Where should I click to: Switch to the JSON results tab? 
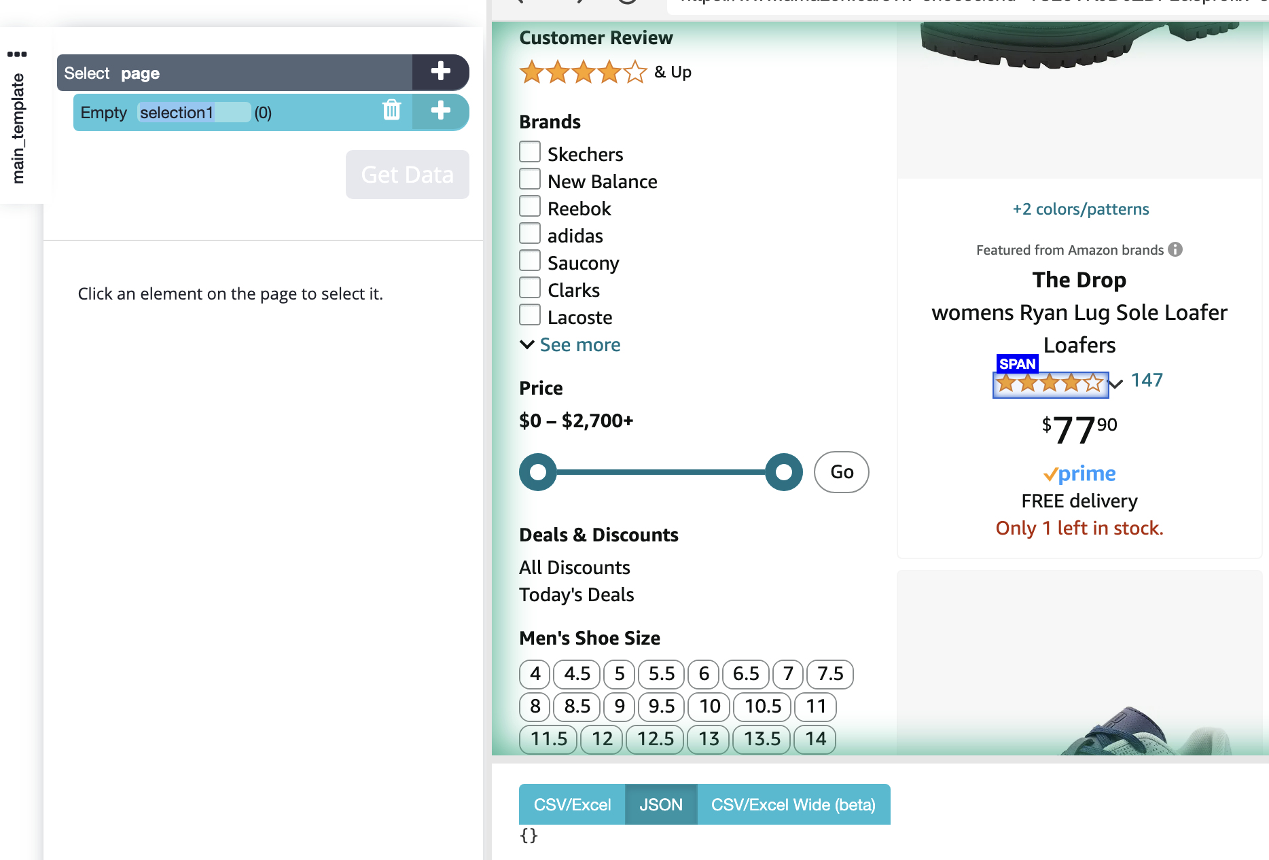661,804
